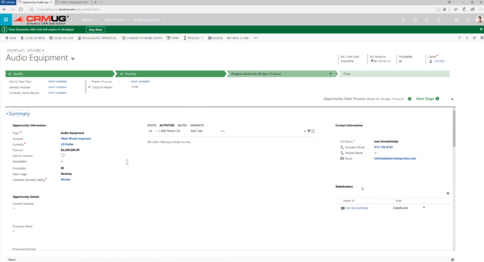
Task: Open Ivan Komashinsky stakeholder link
Action: pos(357,208)
